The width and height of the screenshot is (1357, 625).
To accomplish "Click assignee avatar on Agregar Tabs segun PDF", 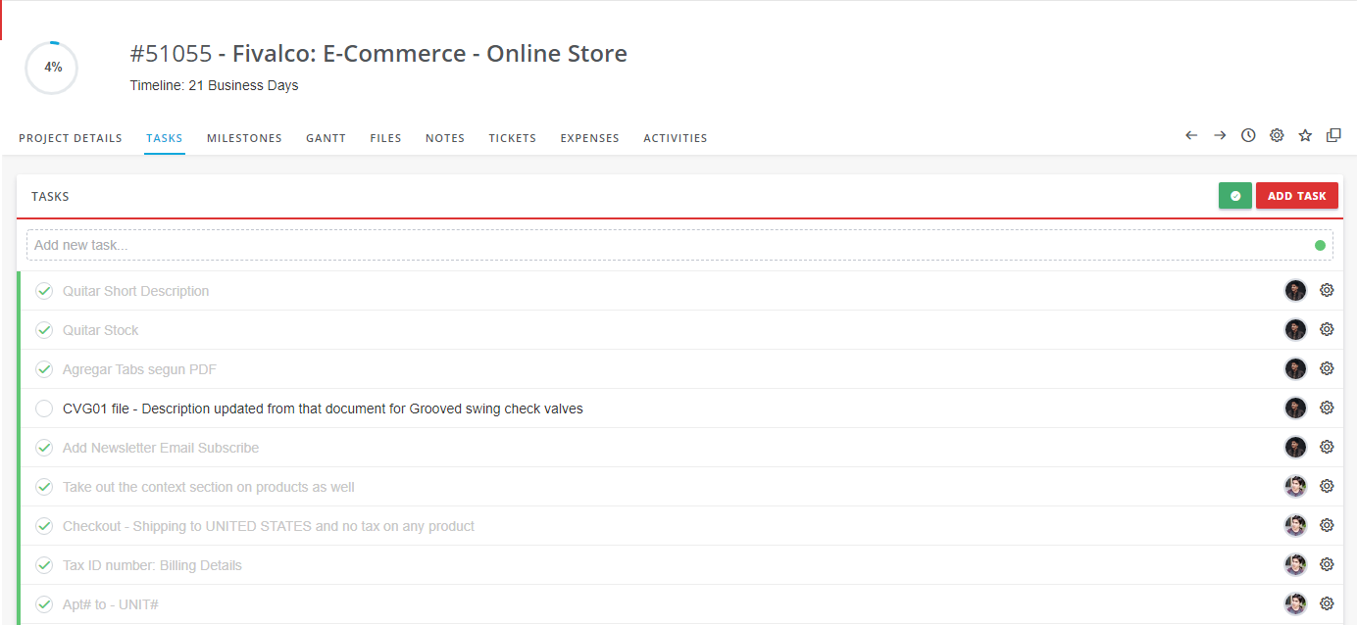I will 1296,368.
